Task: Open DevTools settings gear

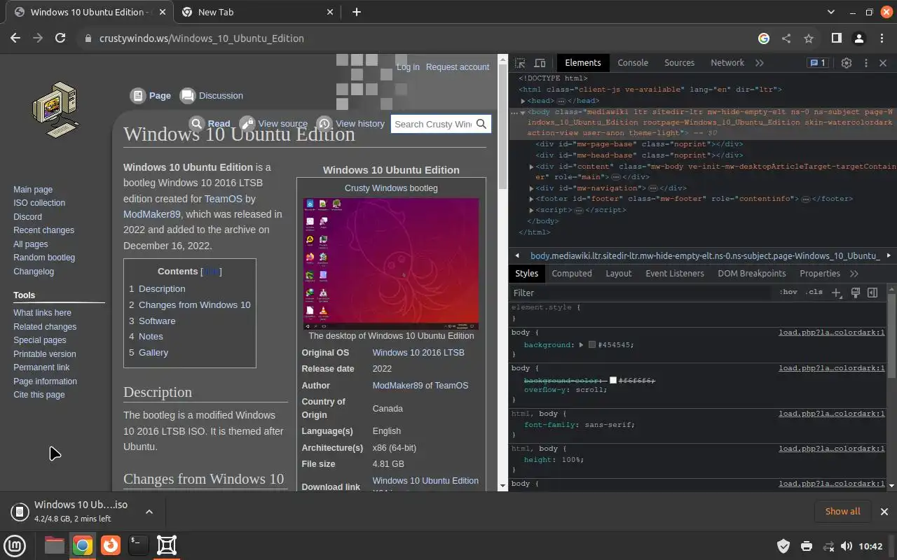Action: tap(847, 63)
